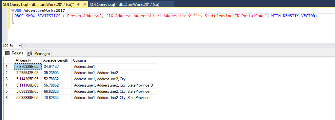Viewport: 335px width, 120px height.
Task: Select the 56.78862 average length cell
Action: (56, 85)
